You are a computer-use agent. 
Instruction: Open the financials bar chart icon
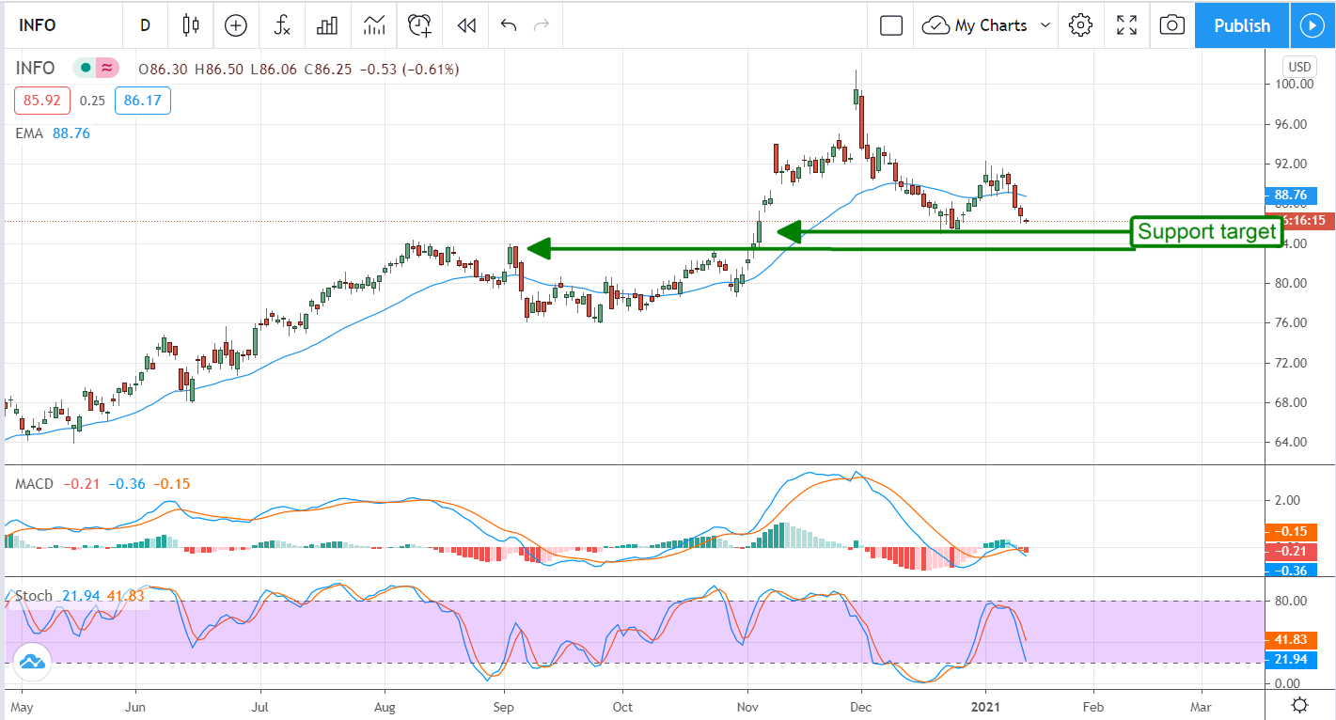(x=327, y=25)
